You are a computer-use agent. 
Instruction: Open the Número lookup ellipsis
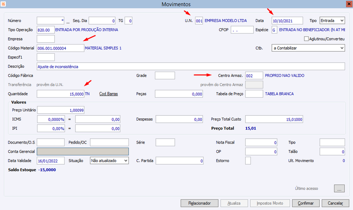pyautogui.click(x=68, y=21)
